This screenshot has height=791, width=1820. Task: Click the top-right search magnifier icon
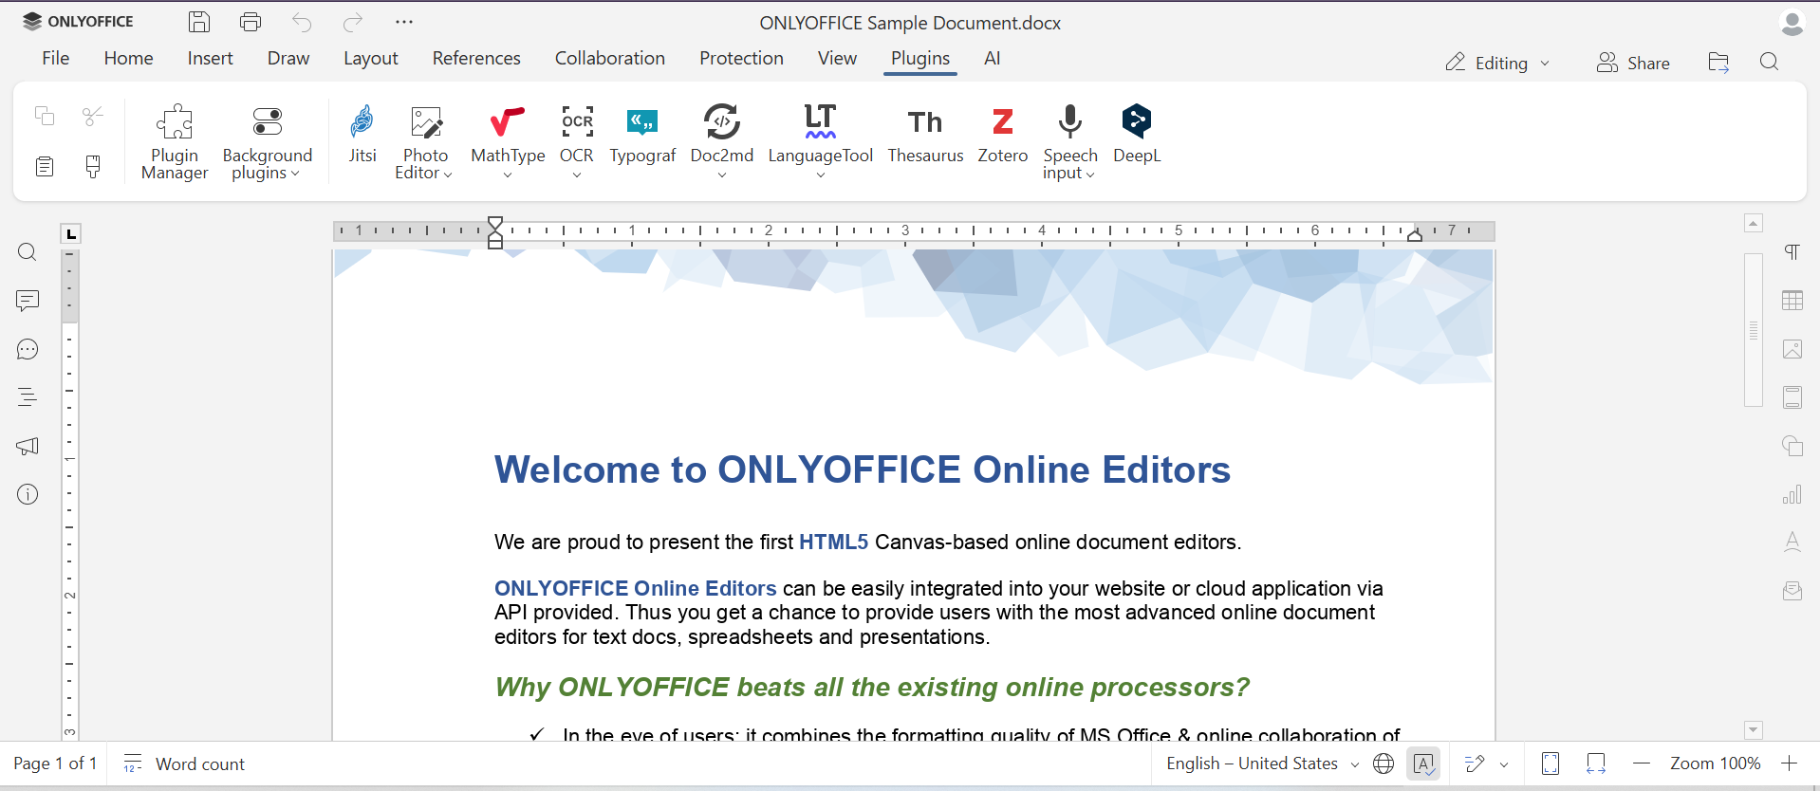[x=1769, y=63]
